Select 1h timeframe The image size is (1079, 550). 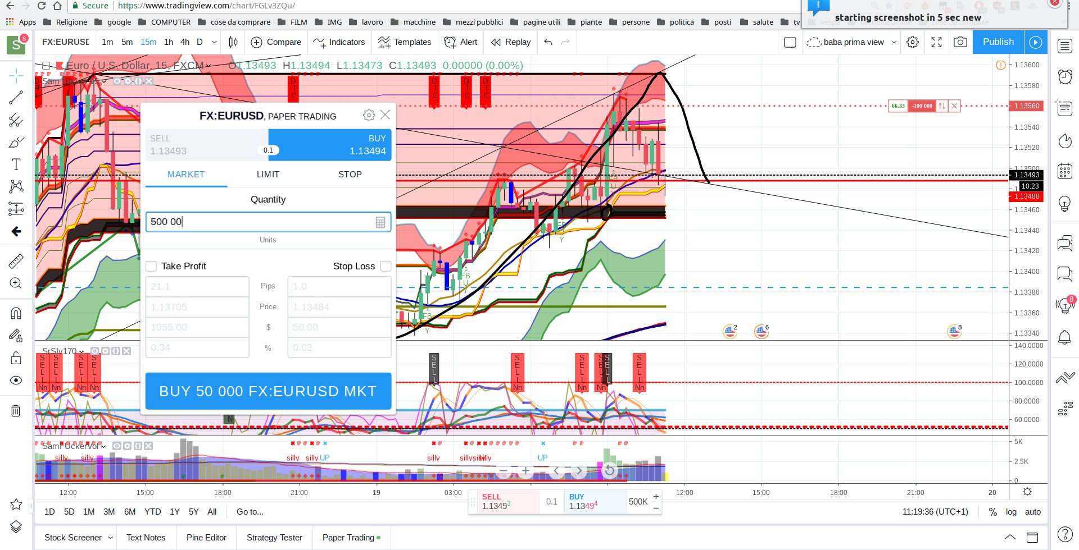pyautogui.click(x=169, y=42)
